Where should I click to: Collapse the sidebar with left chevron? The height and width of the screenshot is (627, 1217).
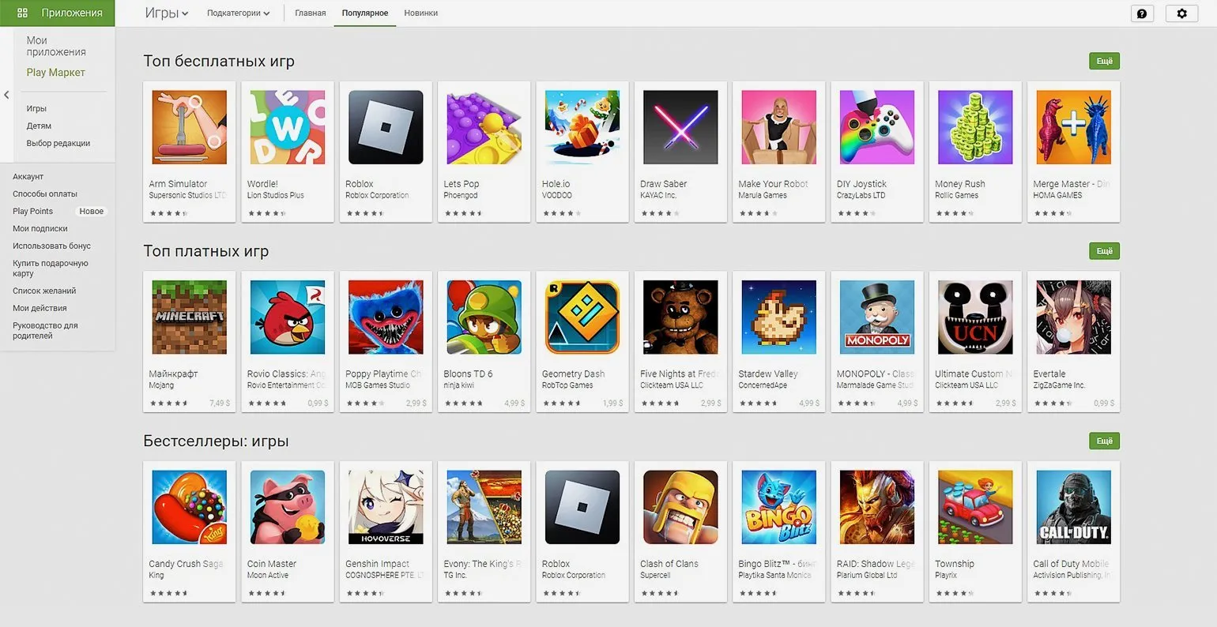coord(6,95)
